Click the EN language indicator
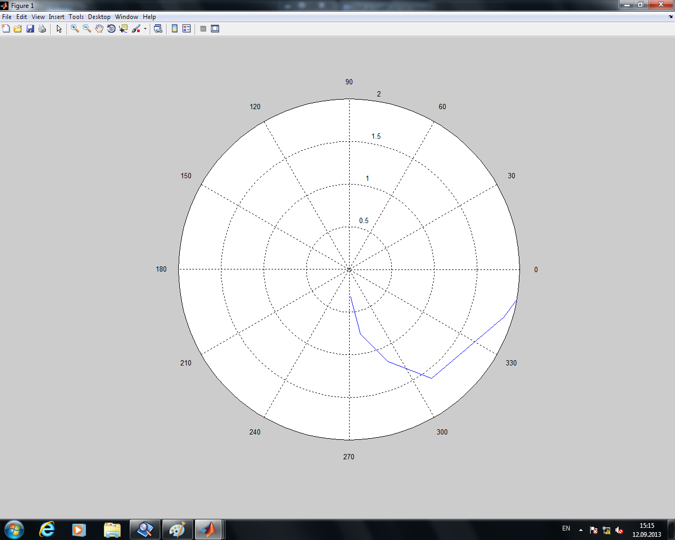 [566, 528]
